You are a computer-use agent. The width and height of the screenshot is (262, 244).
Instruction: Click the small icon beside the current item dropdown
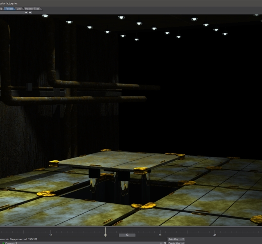pos(165,243)
